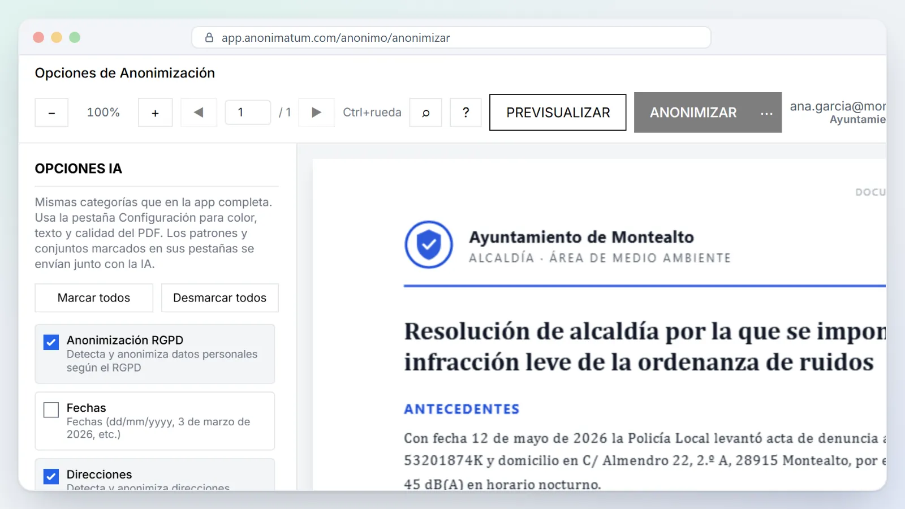Click the green macOS window button
The width and height of the screenshot is (905, 509).
[75, 37]
